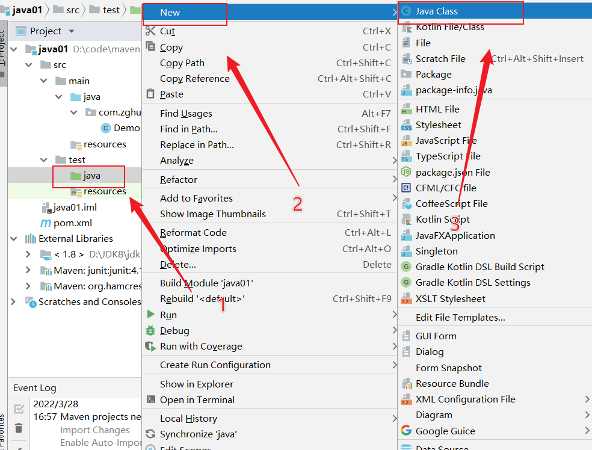The width and height of the screenshot is (592, 450).
Task: Click the TypeScript File icon
Action: coord(406,156)
